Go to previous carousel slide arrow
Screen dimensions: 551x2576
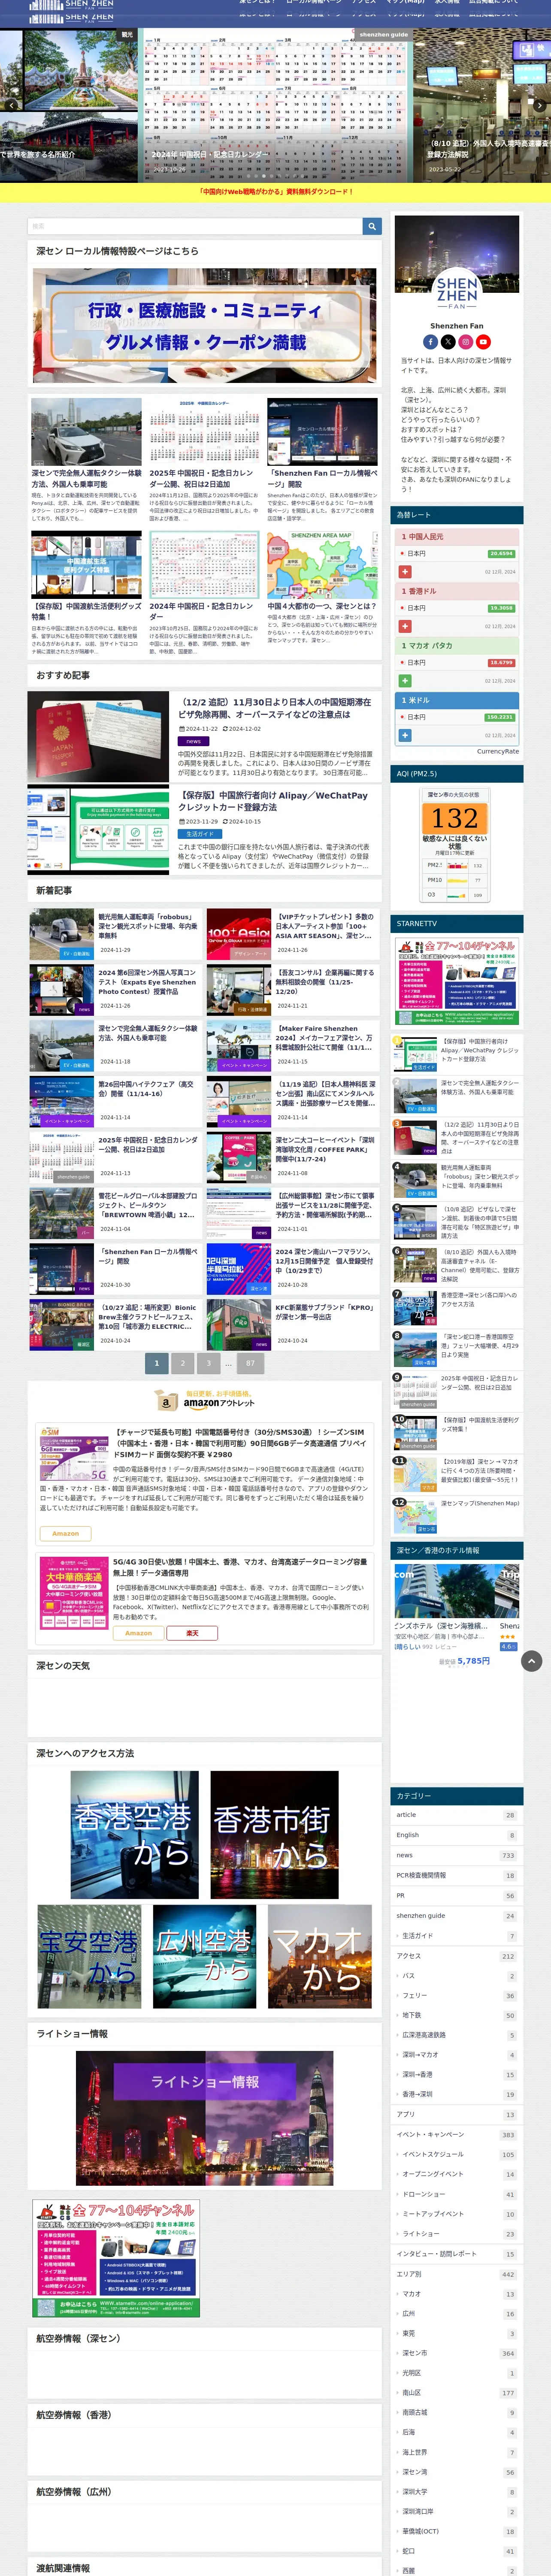pyautogui.click(x=11, y=105)
